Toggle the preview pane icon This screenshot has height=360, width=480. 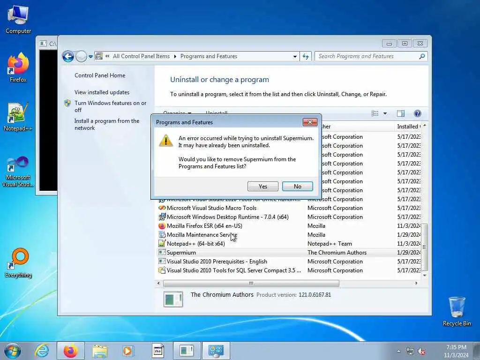click(400, 113)
